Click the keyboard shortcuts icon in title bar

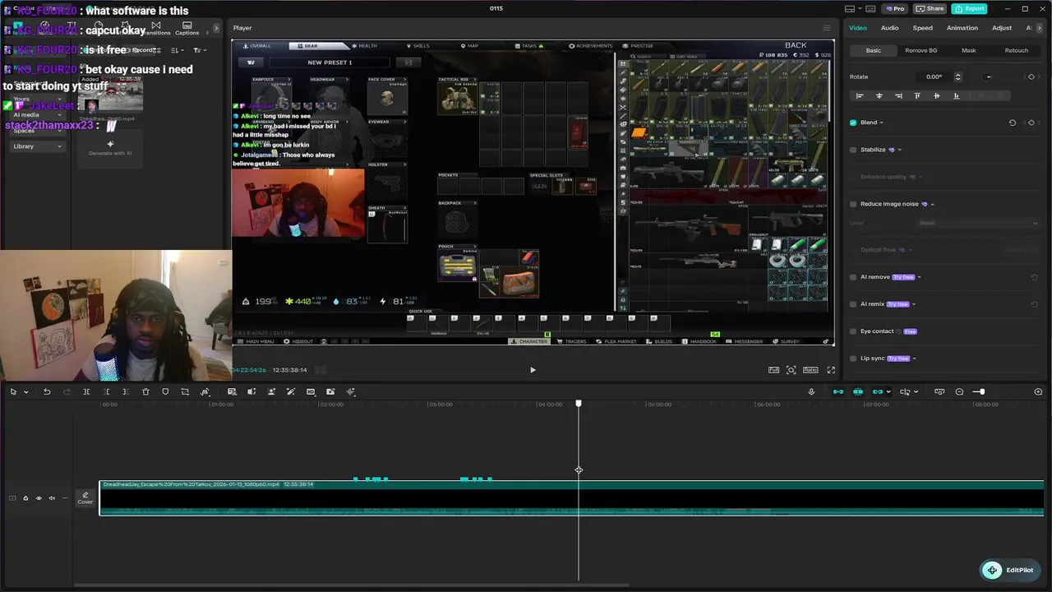[870, 8]
